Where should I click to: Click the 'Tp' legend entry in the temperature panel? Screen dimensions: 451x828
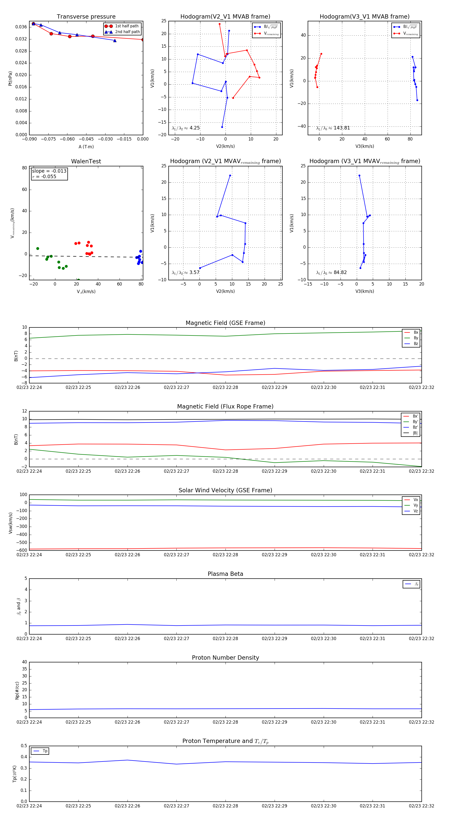40,751
